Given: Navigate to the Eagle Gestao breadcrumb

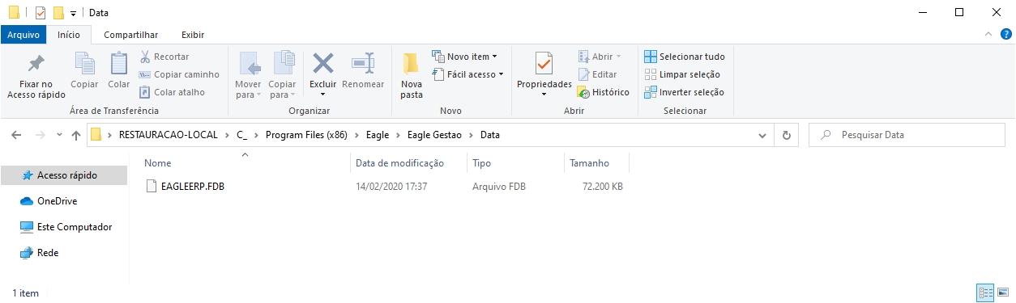Looking at the screenshot, I should pos(434,135).
